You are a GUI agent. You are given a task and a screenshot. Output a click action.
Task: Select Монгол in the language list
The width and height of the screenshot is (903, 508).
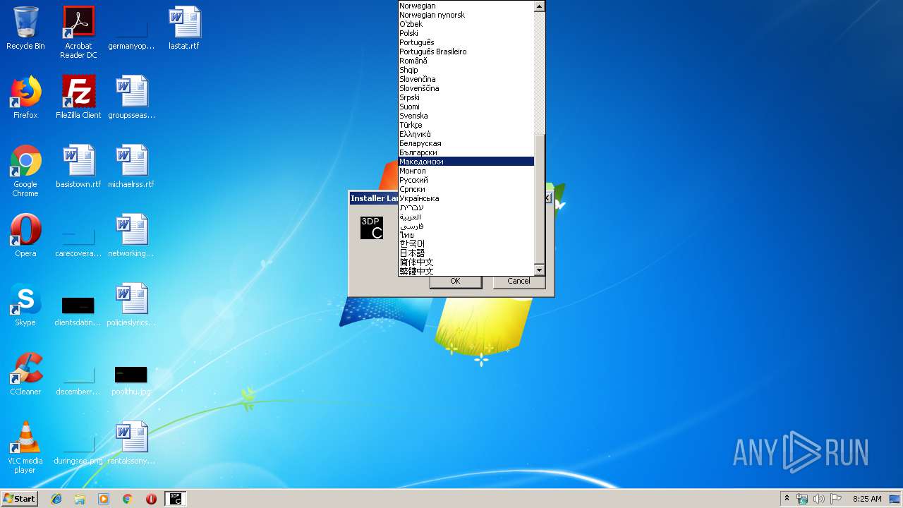tap(466, 171)
